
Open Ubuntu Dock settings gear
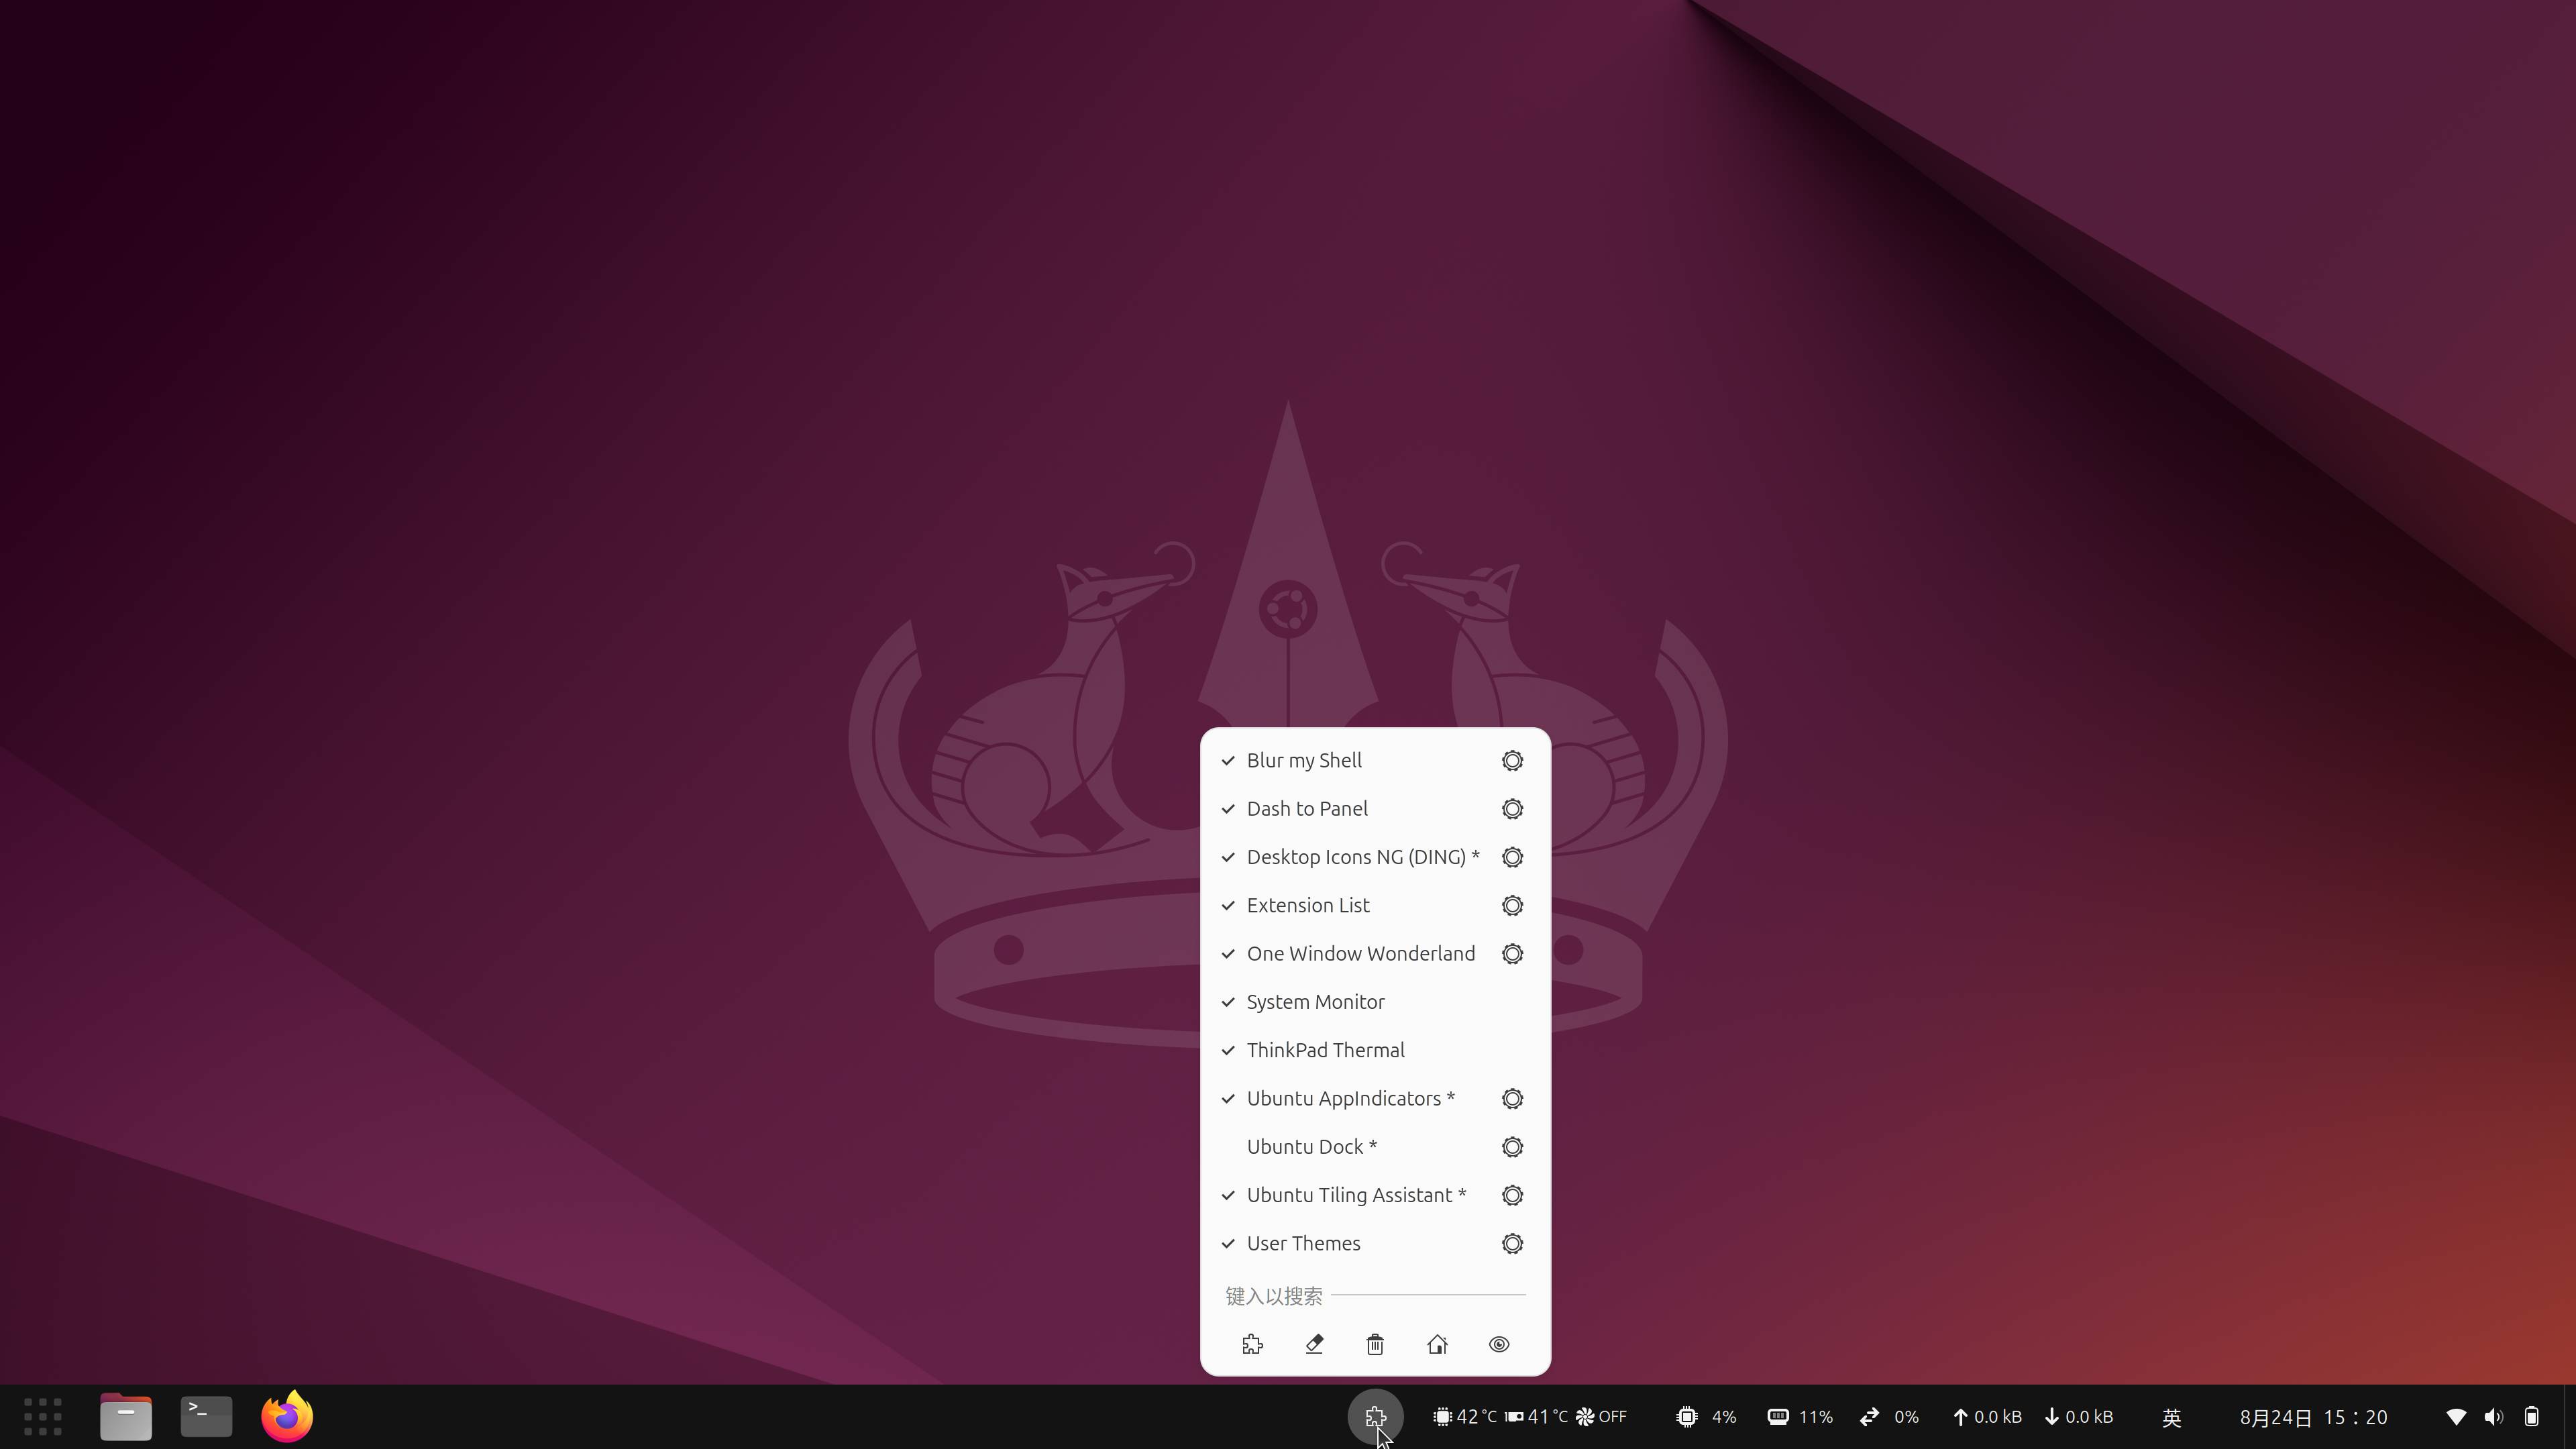click(x=1512, y=1147)
